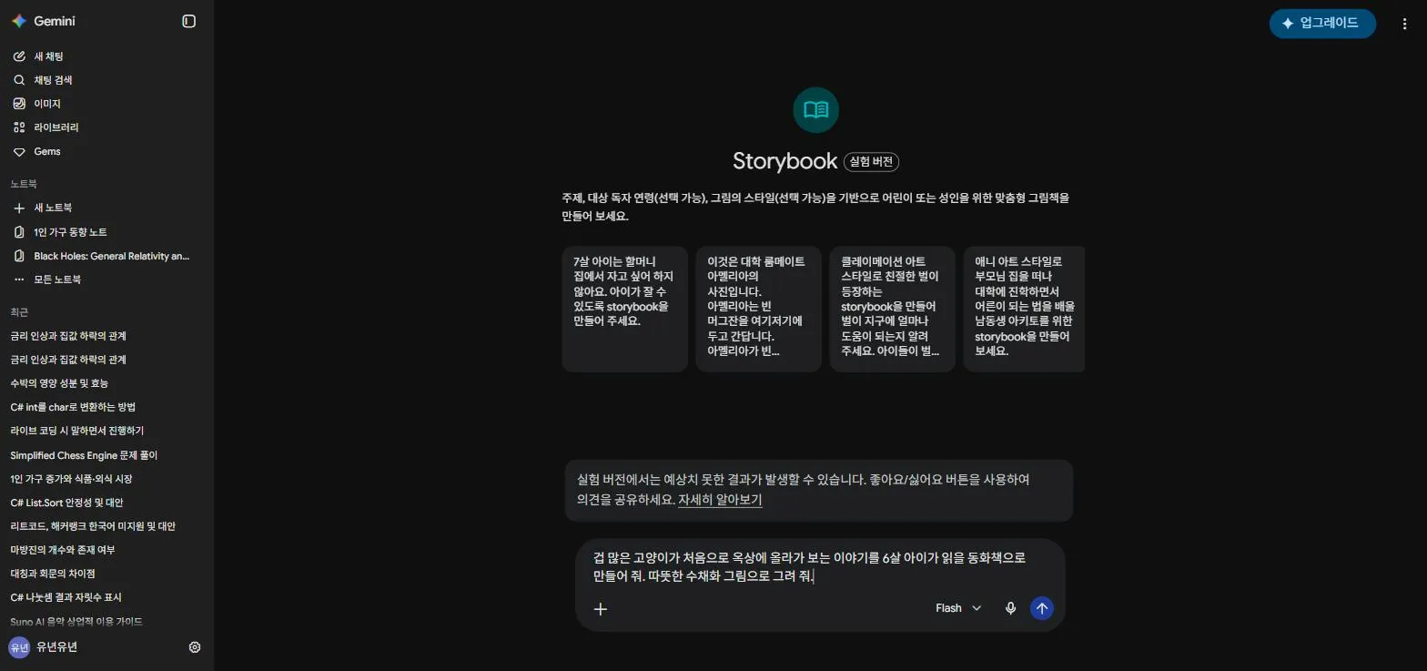1427x671 pixels.
Task: Select the 7살 아이는 할머니 집 prompt card
Action: [624, 309]
